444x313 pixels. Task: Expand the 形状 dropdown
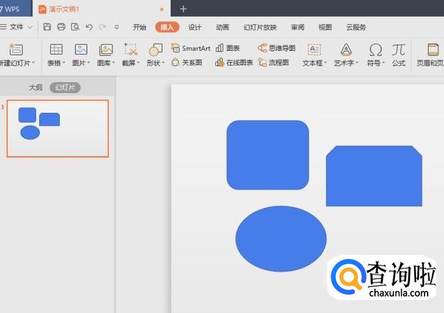(163, 63)
